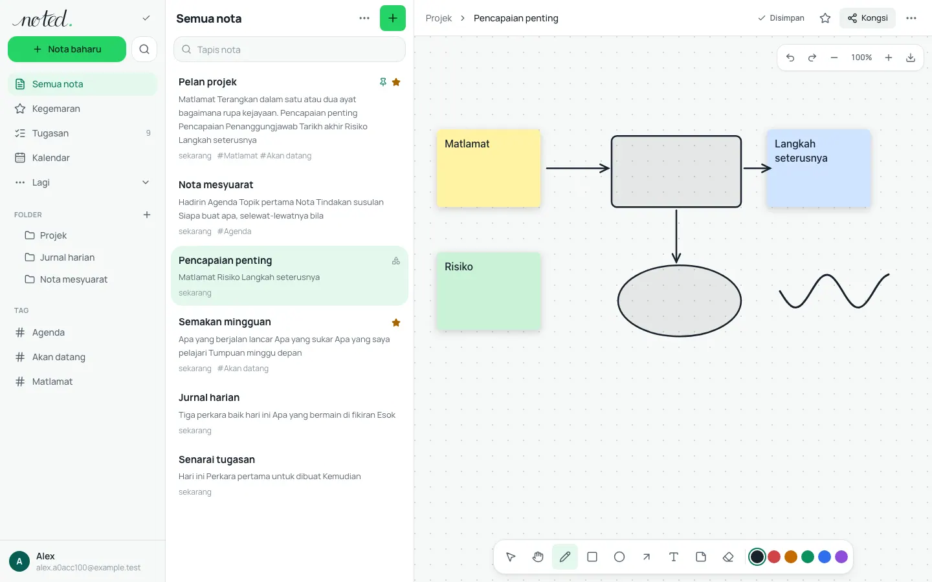
Task: Choose the sticky note tool
Action: pyautogui.click(x=701, y=557)
